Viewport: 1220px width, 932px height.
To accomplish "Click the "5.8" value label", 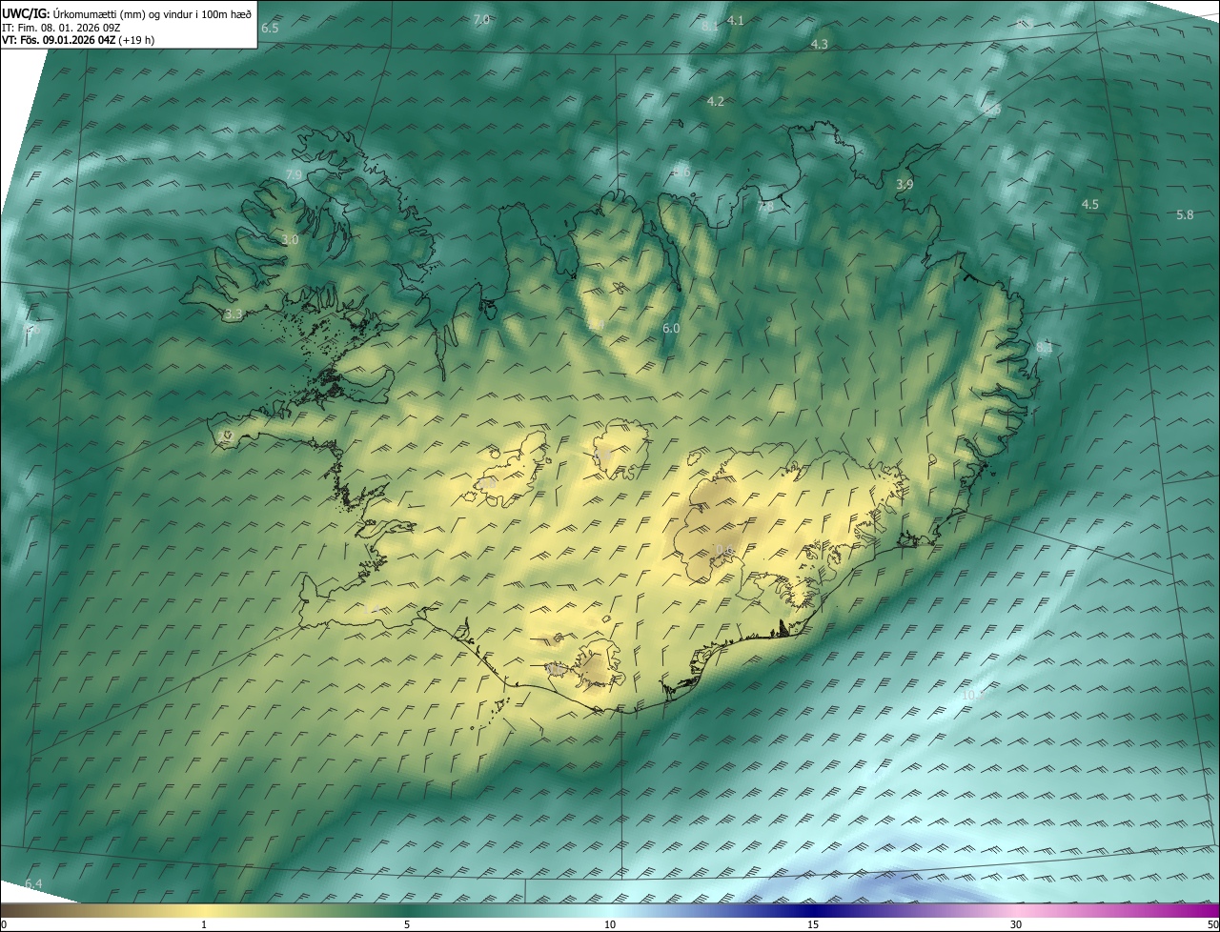I will pos(1185,214).
